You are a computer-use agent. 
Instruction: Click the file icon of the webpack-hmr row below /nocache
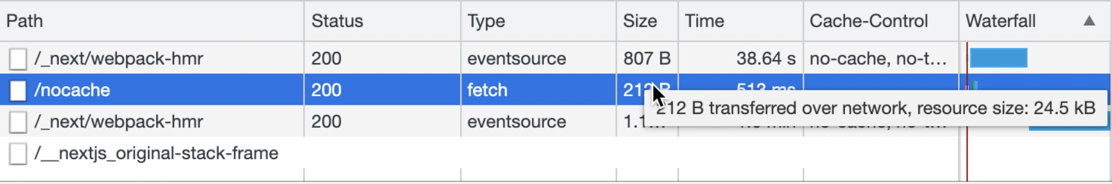(18, 122)
